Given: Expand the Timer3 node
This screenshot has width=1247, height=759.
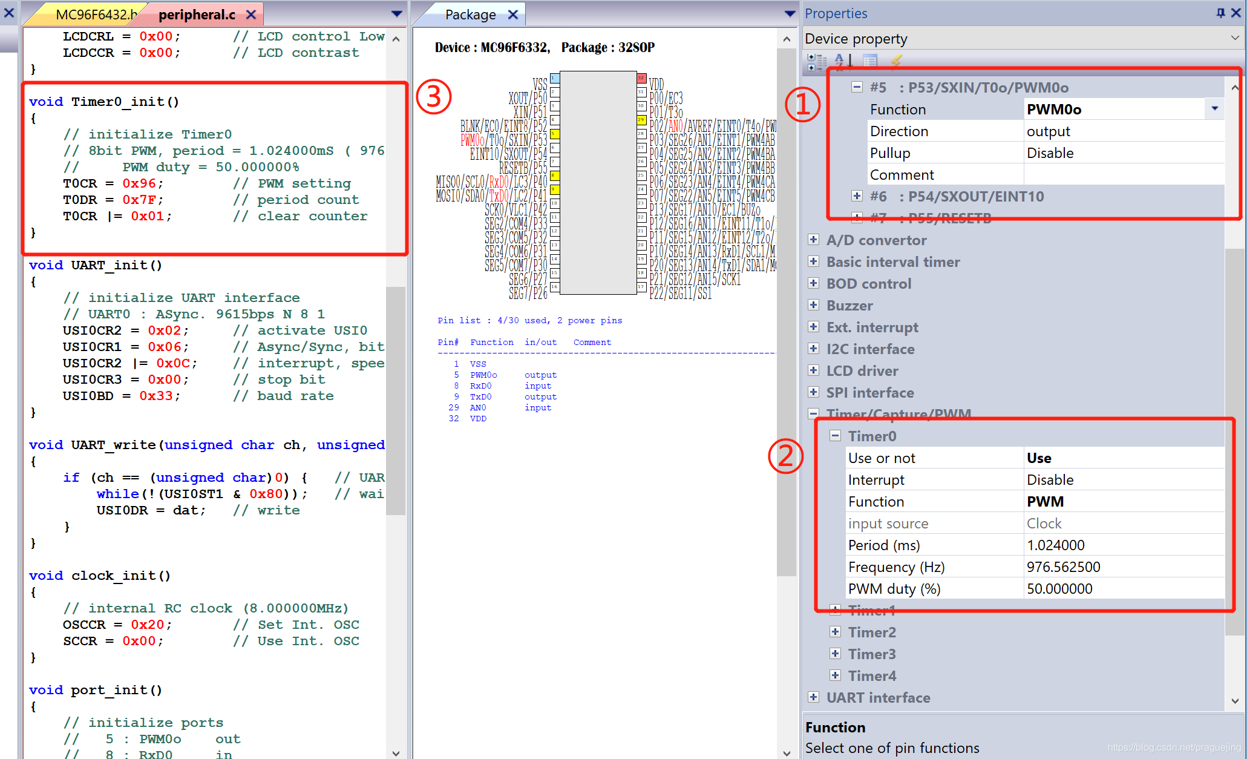Looking at the screenshot, I should tap(835, 654).
